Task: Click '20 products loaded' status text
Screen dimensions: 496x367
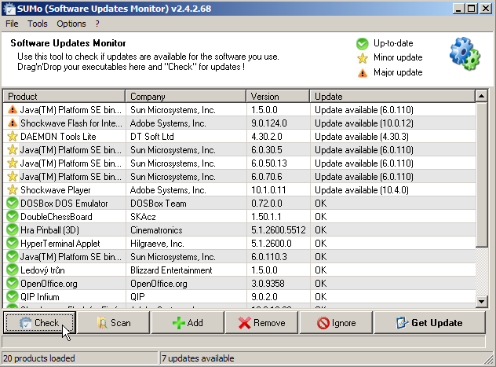Action: click(x=39, y=358)
